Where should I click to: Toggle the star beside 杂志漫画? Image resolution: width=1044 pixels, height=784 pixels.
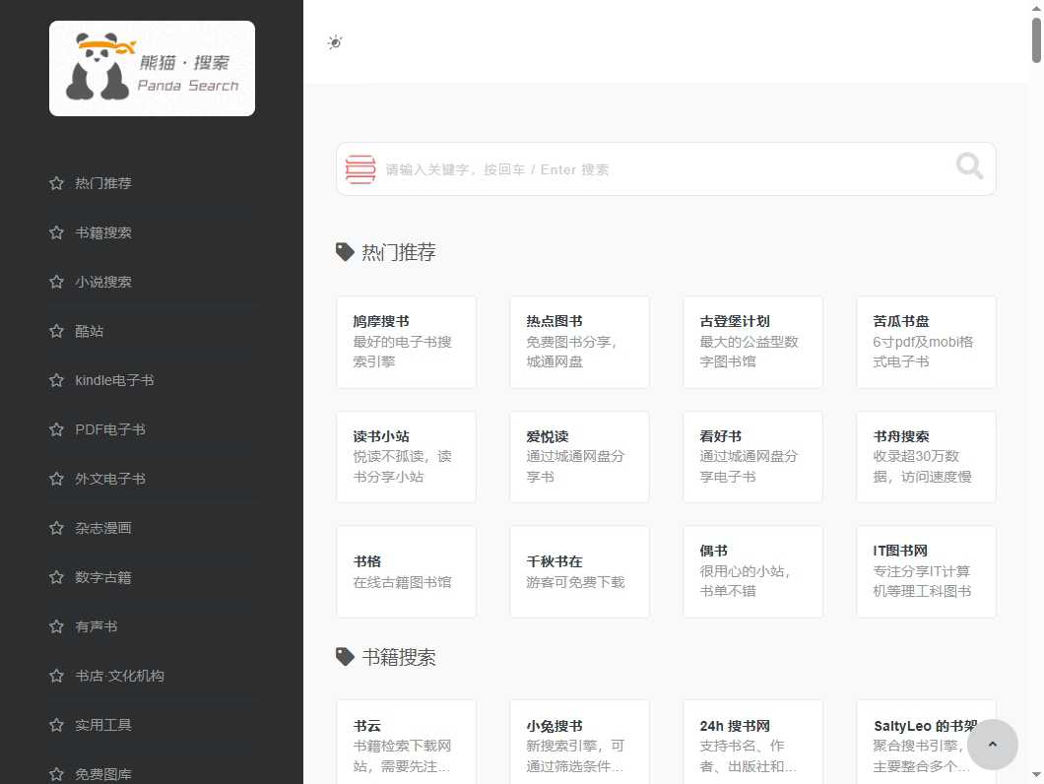tap(56, 528)
